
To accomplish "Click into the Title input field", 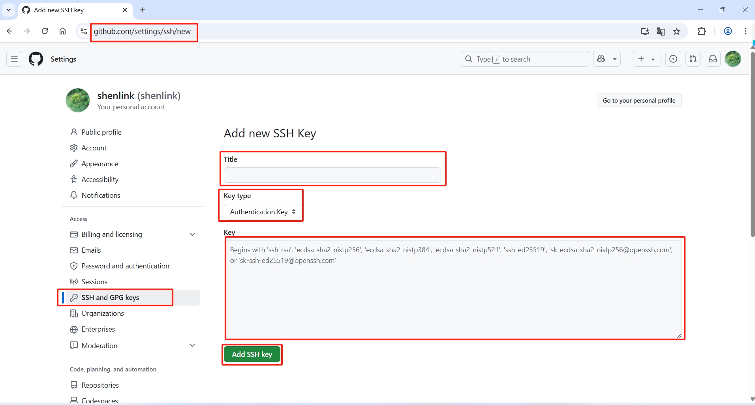I will [x=332, y=175].
